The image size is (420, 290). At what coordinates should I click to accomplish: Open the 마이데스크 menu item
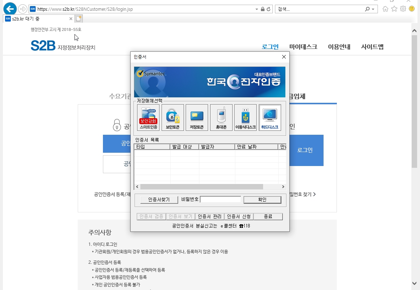coord(303,47)
